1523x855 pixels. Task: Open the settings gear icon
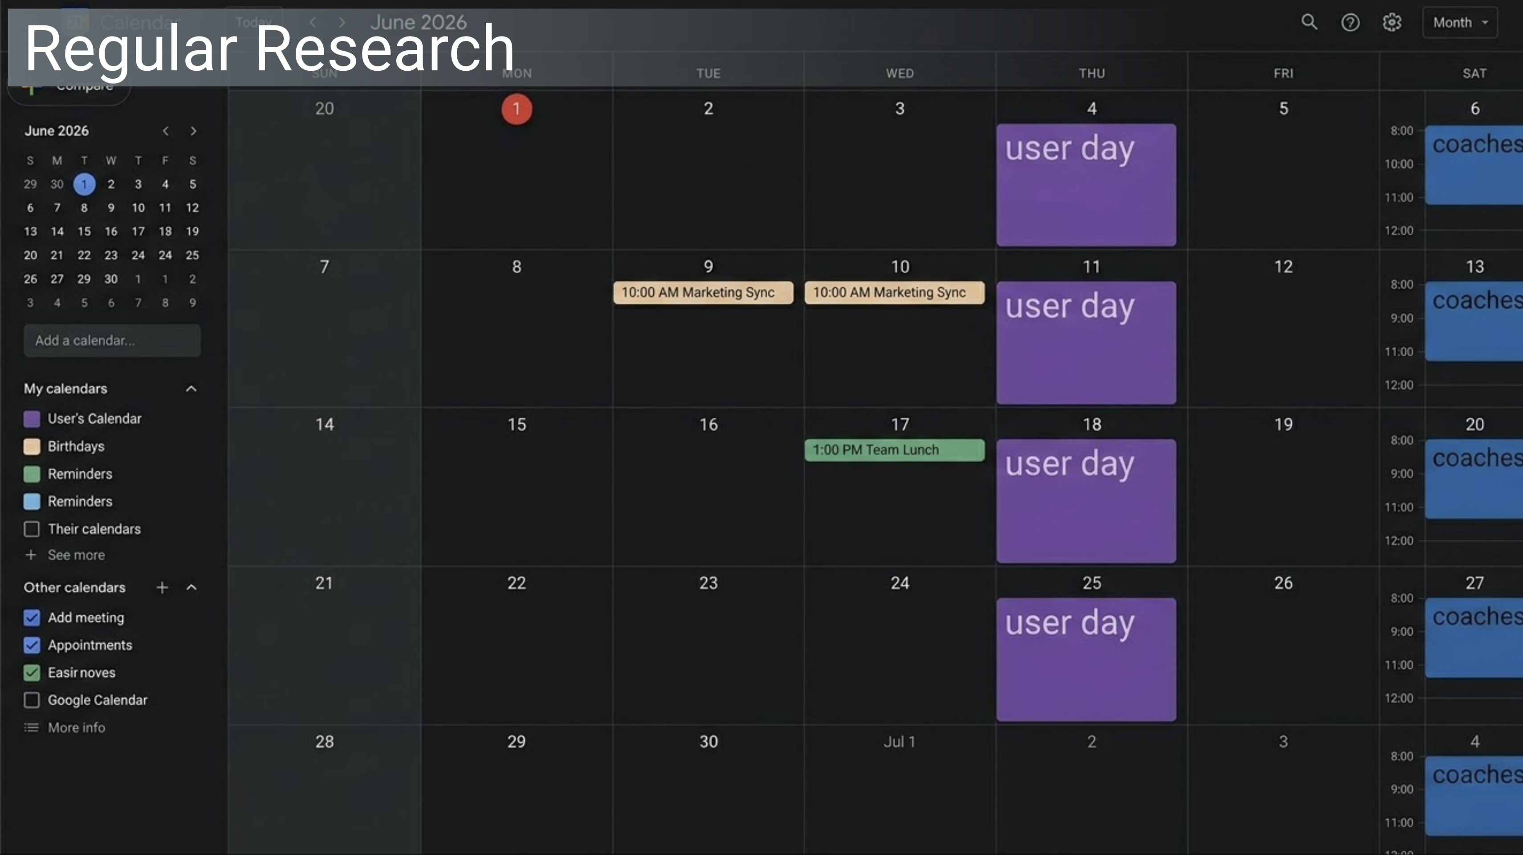point(1392,22)
